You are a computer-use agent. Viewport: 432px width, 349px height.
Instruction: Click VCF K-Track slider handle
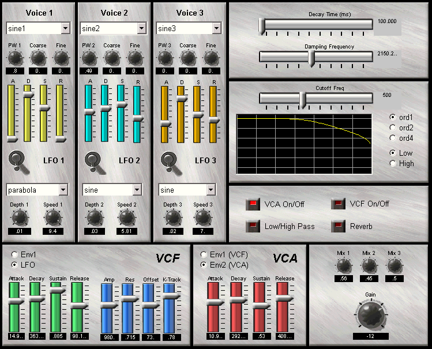point(171,296)
